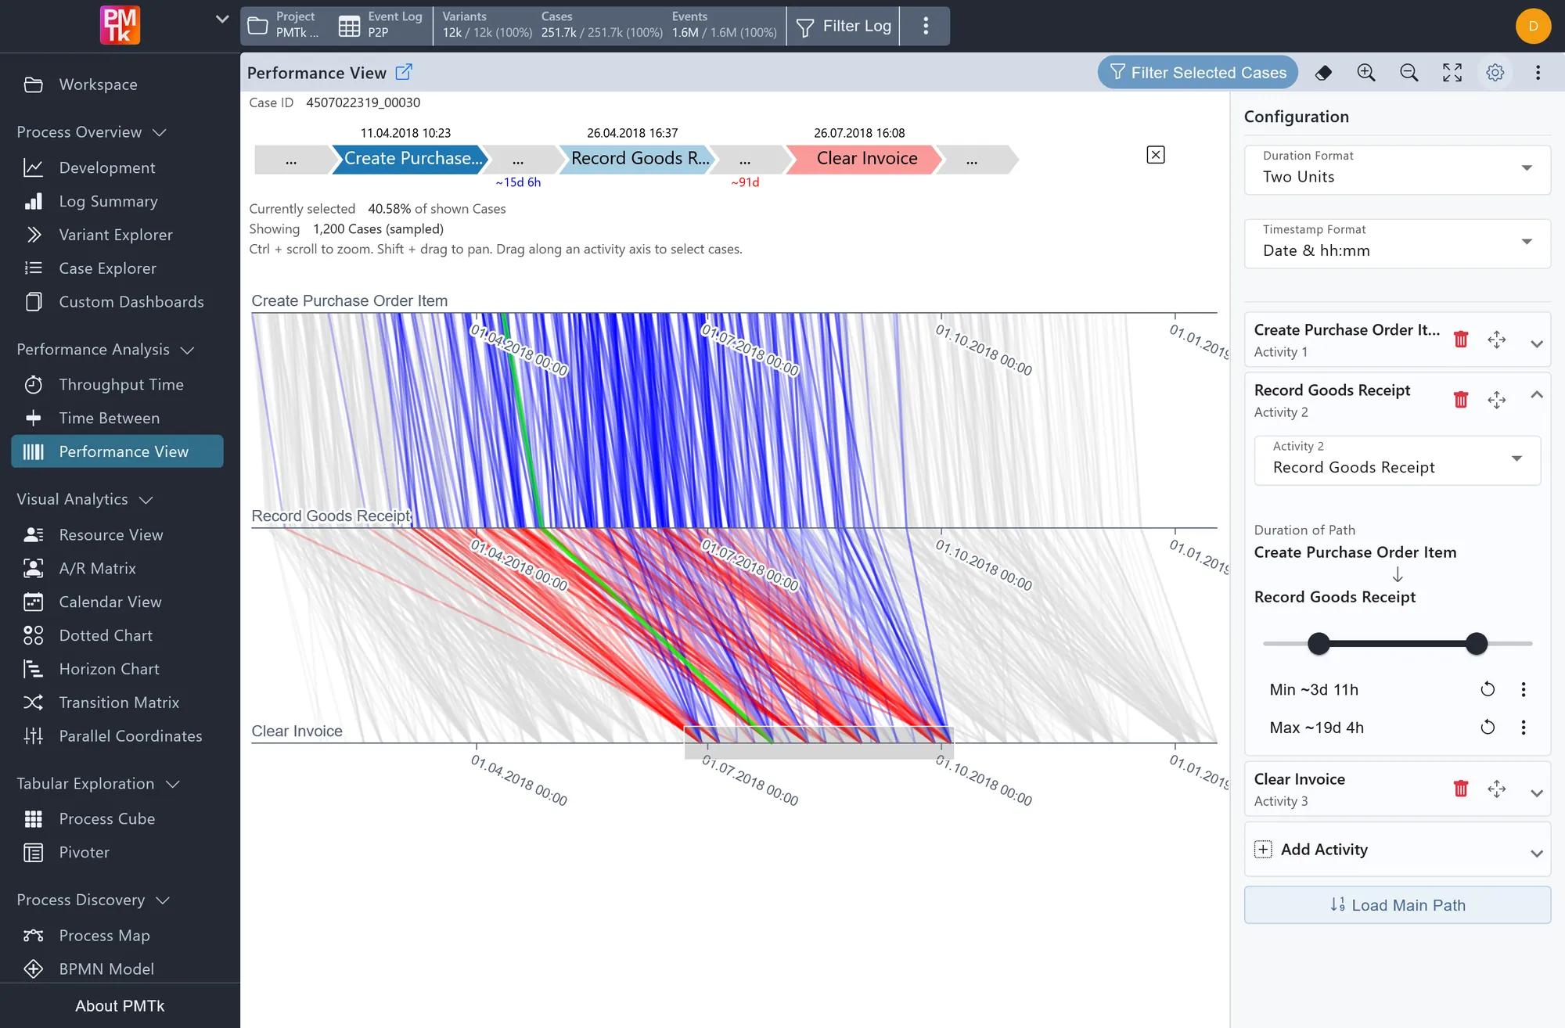Click the Filter Log button

844,26
